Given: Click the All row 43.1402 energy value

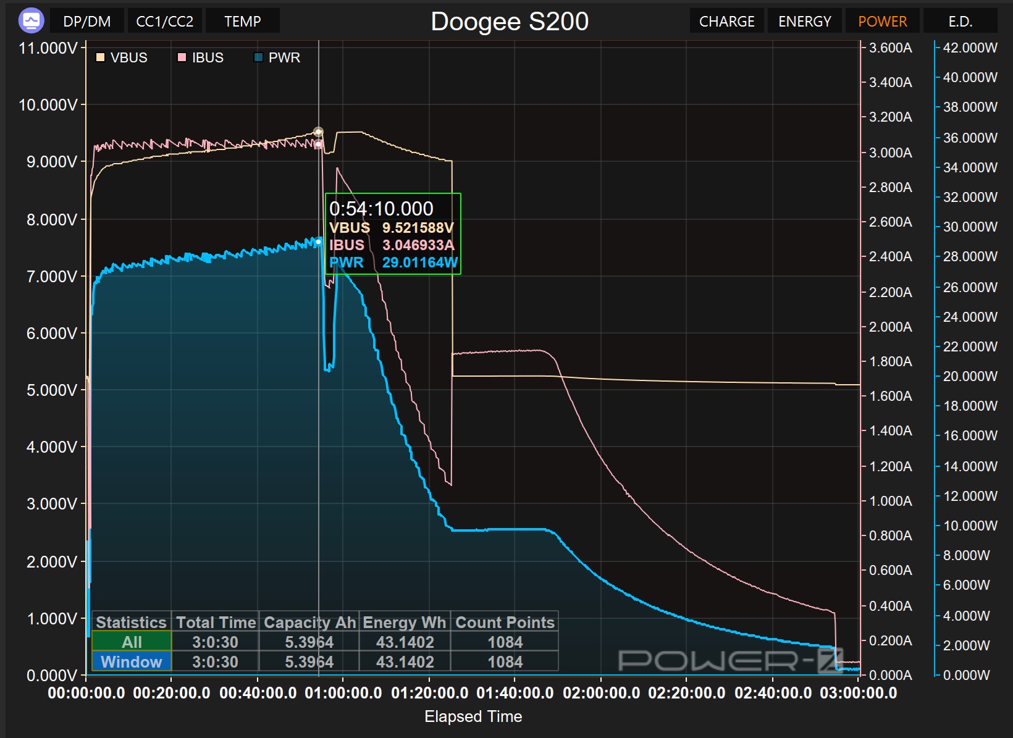Looking at the screenshot, I should point(405,642).
